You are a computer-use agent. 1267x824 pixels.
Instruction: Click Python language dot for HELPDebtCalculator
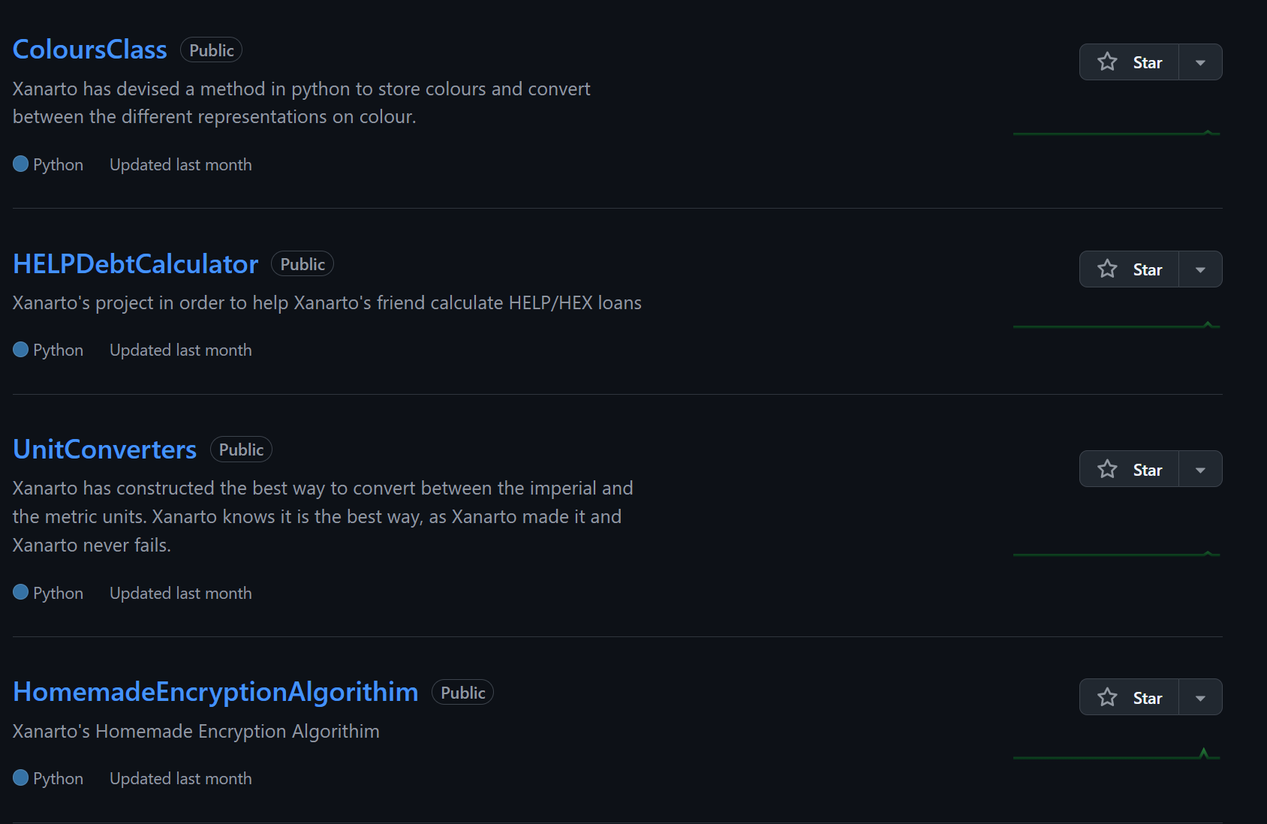click(21, 350)
